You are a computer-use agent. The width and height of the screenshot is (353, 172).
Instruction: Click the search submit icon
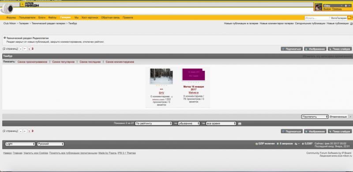coord(349,17)
